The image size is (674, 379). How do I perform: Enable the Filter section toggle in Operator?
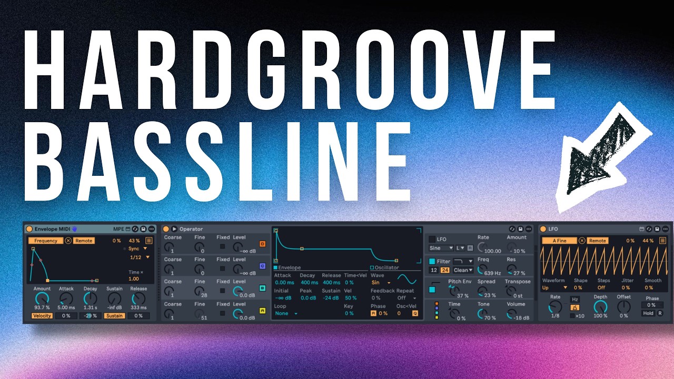[432, 262]
